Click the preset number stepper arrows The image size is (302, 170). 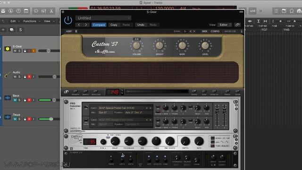[x=122, y=92]
